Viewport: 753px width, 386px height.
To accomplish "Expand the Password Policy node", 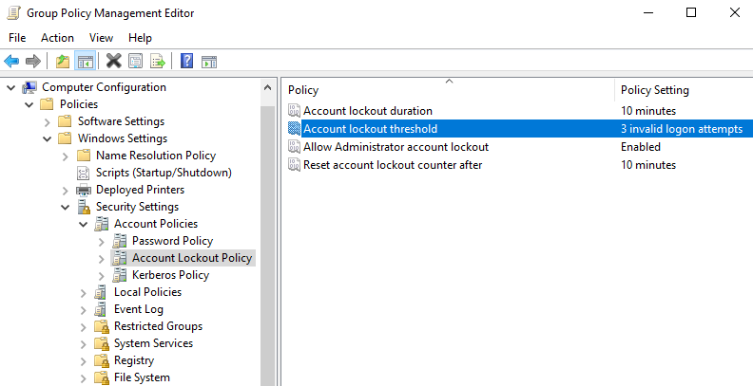I will point(102,242).
